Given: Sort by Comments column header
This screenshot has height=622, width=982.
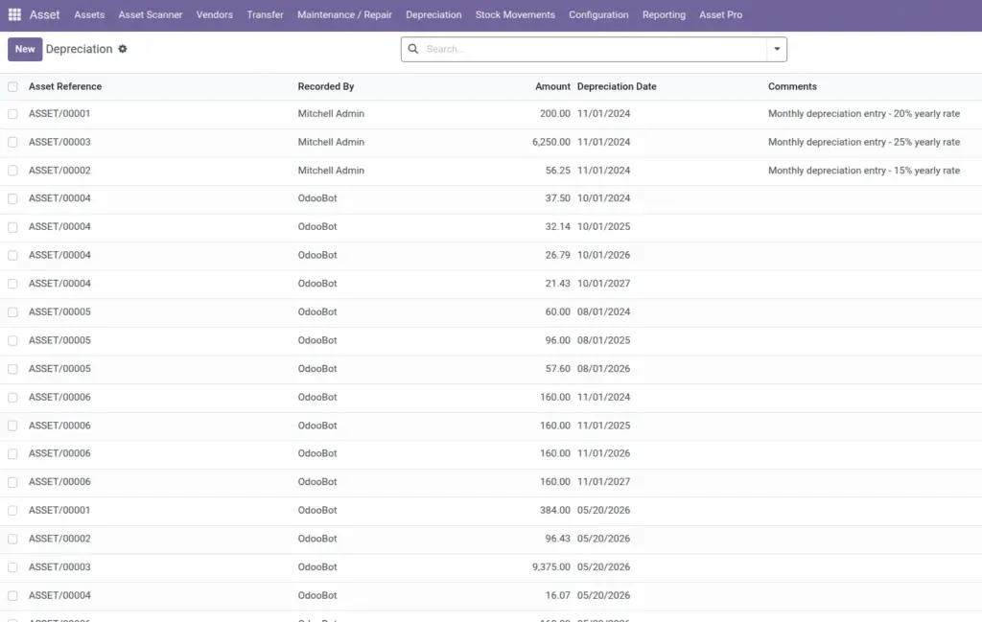Looking at the screenshot, I should coord(792,86).
